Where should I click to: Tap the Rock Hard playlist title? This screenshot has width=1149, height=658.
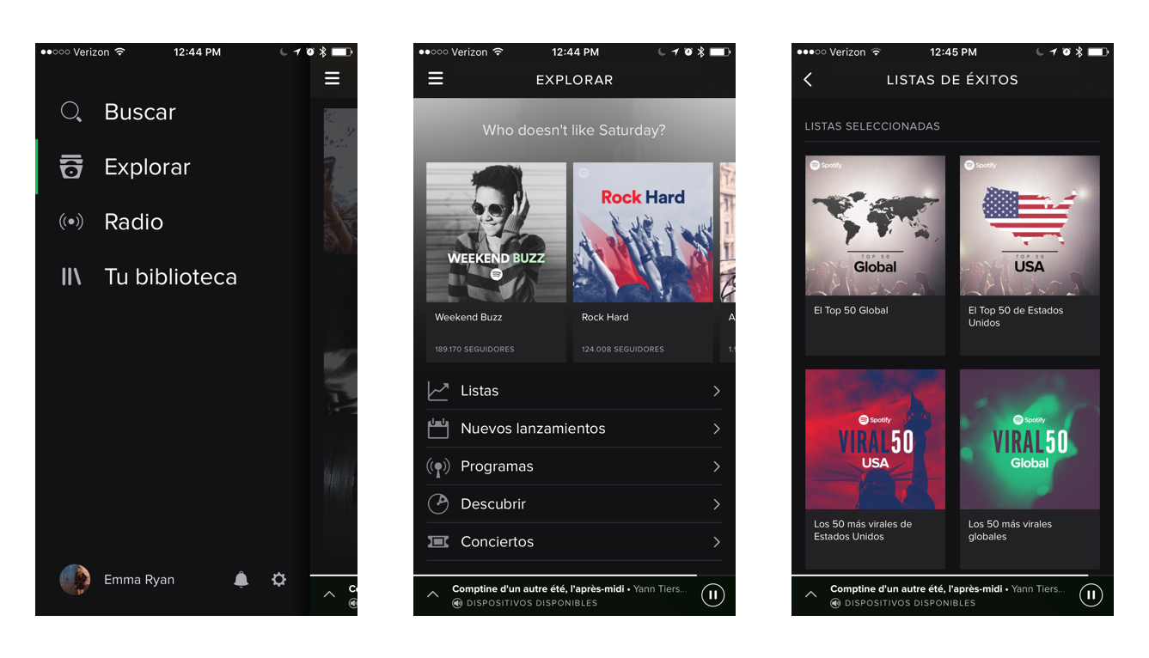(605, 317)
